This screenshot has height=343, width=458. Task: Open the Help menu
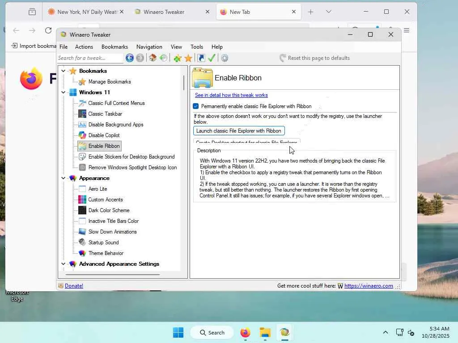click(x=217, y=47)
